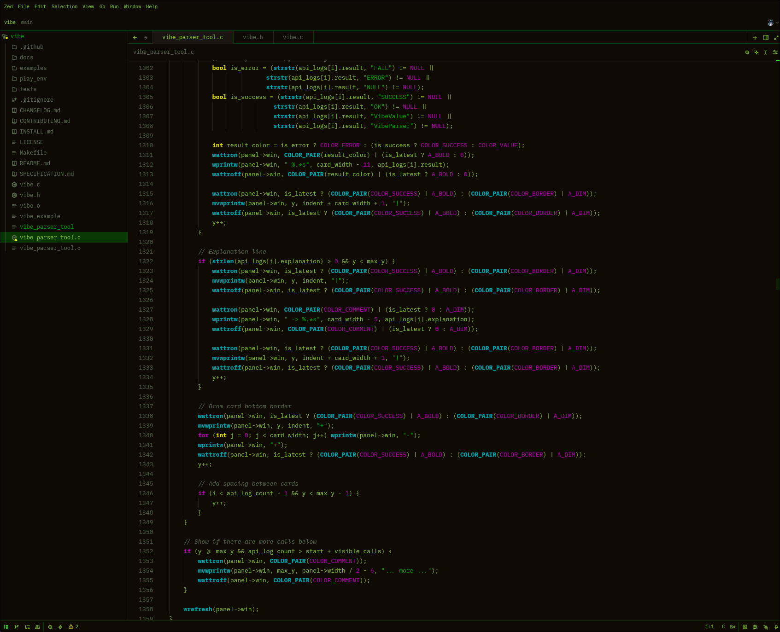780x632 pixels.
Task: Switch to vibe.c tab
Action: pyautogui.click(x=293, y=37)
